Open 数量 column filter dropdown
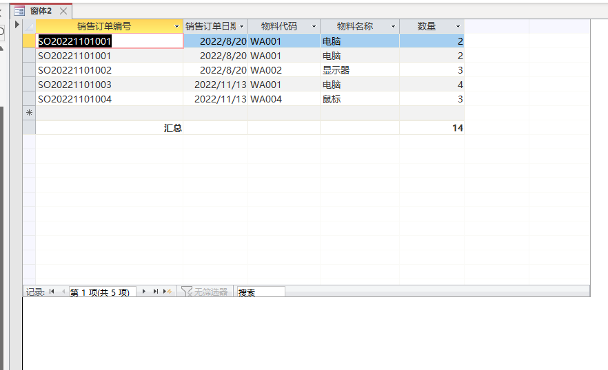This screenshot has height=370, width=608. (458, 26)
